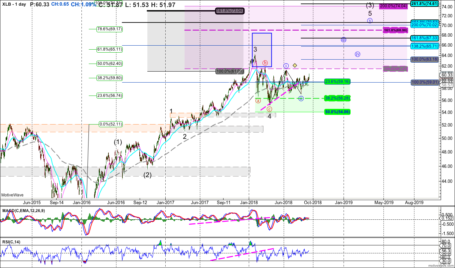Select the (3) wave label at top right
Viewport: 455px width, 268px height.
[x=370, y=5]
